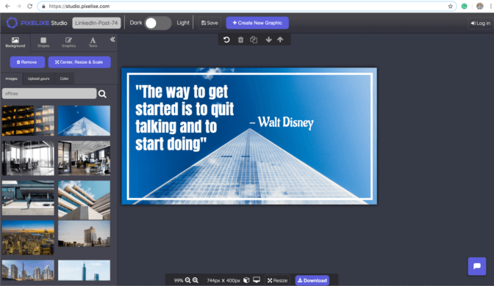This screenshot has width=494, height=286.
Task: Click the Pixelixe Studio logo
Action: 37,23
